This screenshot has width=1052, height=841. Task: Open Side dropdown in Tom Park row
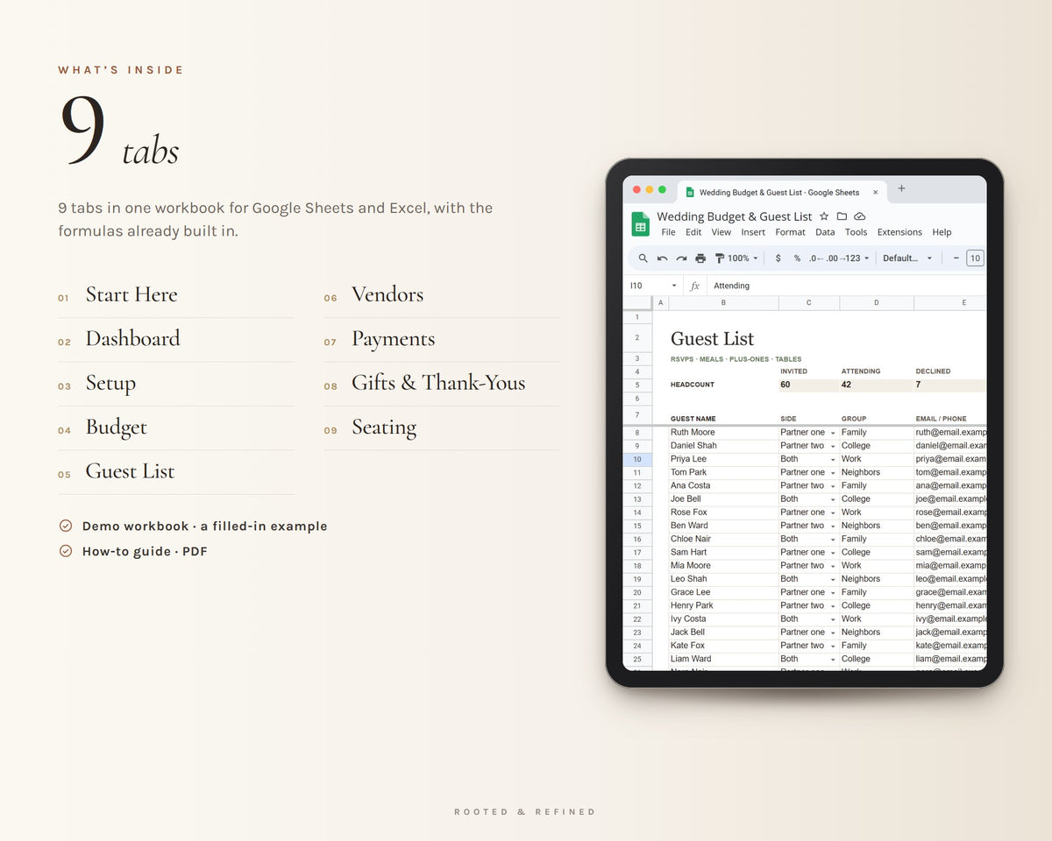pos(833,472)
